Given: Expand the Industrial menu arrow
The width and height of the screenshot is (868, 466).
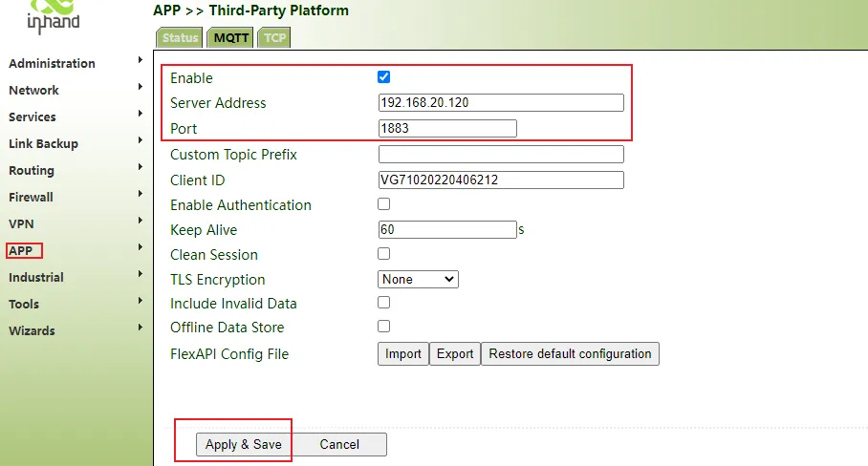Looking at the screenshot, I should tap(141, 274).
